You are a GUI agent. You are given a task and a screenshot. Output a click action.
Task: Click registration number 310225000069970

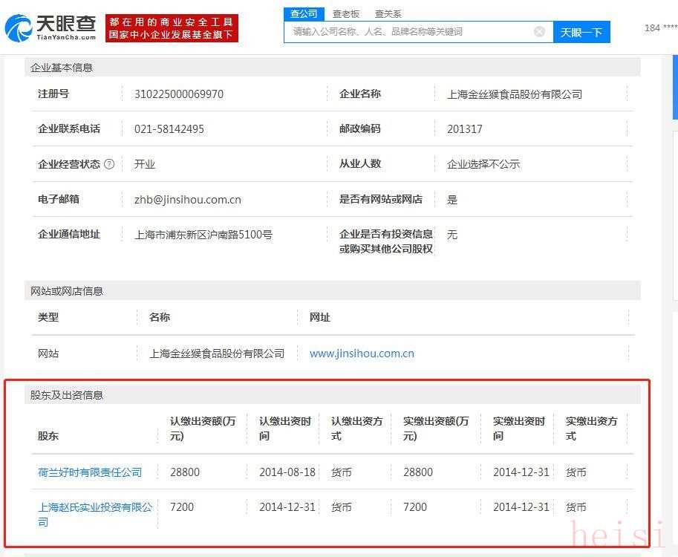pos(179,94)
